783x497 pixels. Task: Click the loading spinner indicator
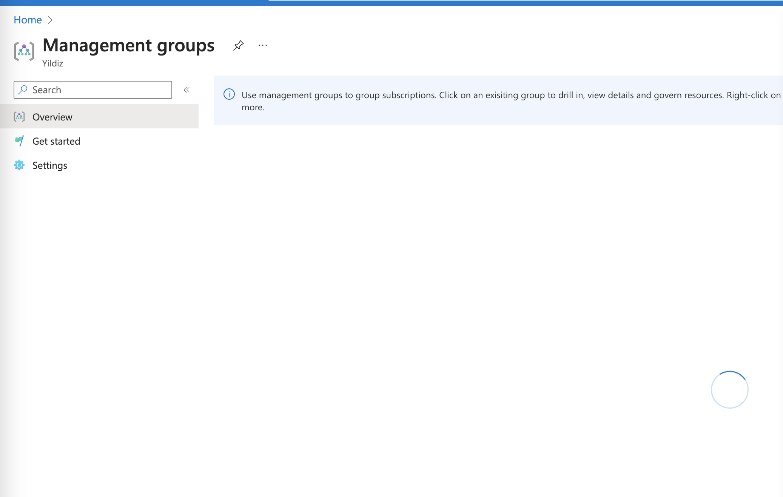point(729,389)
